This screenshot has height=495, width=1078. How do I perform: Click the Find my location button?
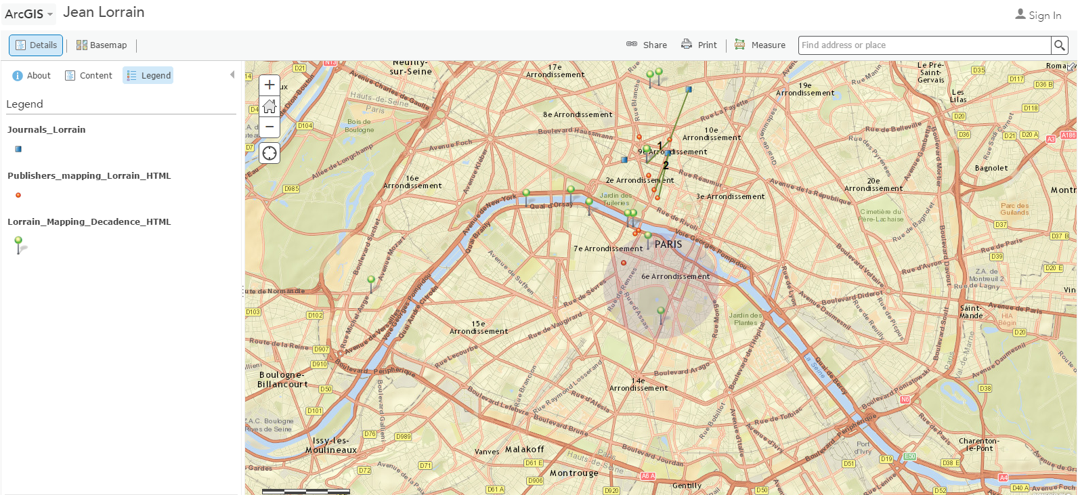point(269,153)
